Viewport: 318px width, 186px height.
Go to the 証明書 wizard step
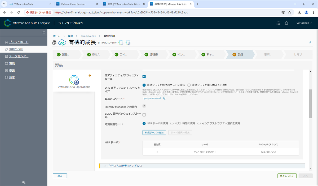tap(153, 54)
